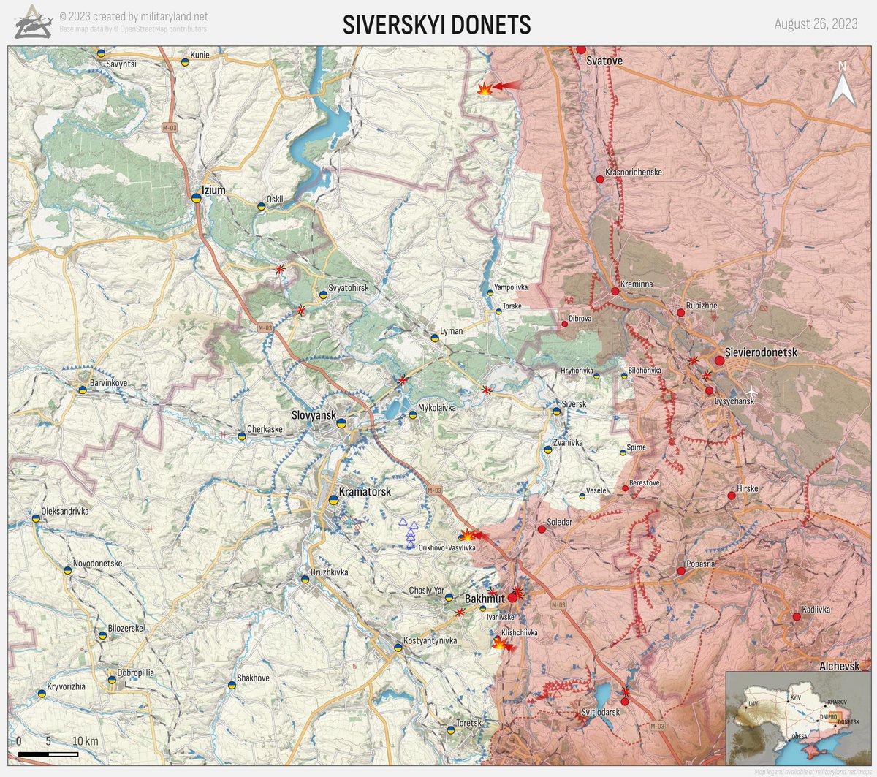Click the Alchevsk city label
This screenshot has height=777, width=877.
[840, 667]
